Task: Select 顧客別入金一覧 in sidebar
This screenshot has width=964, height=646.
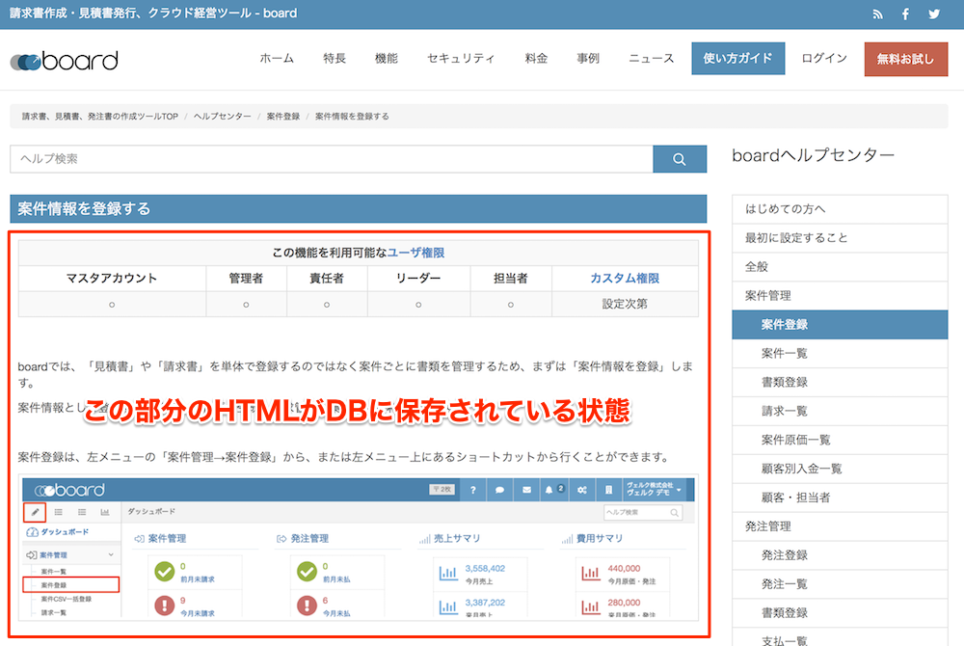Action: tap(840, 469)
